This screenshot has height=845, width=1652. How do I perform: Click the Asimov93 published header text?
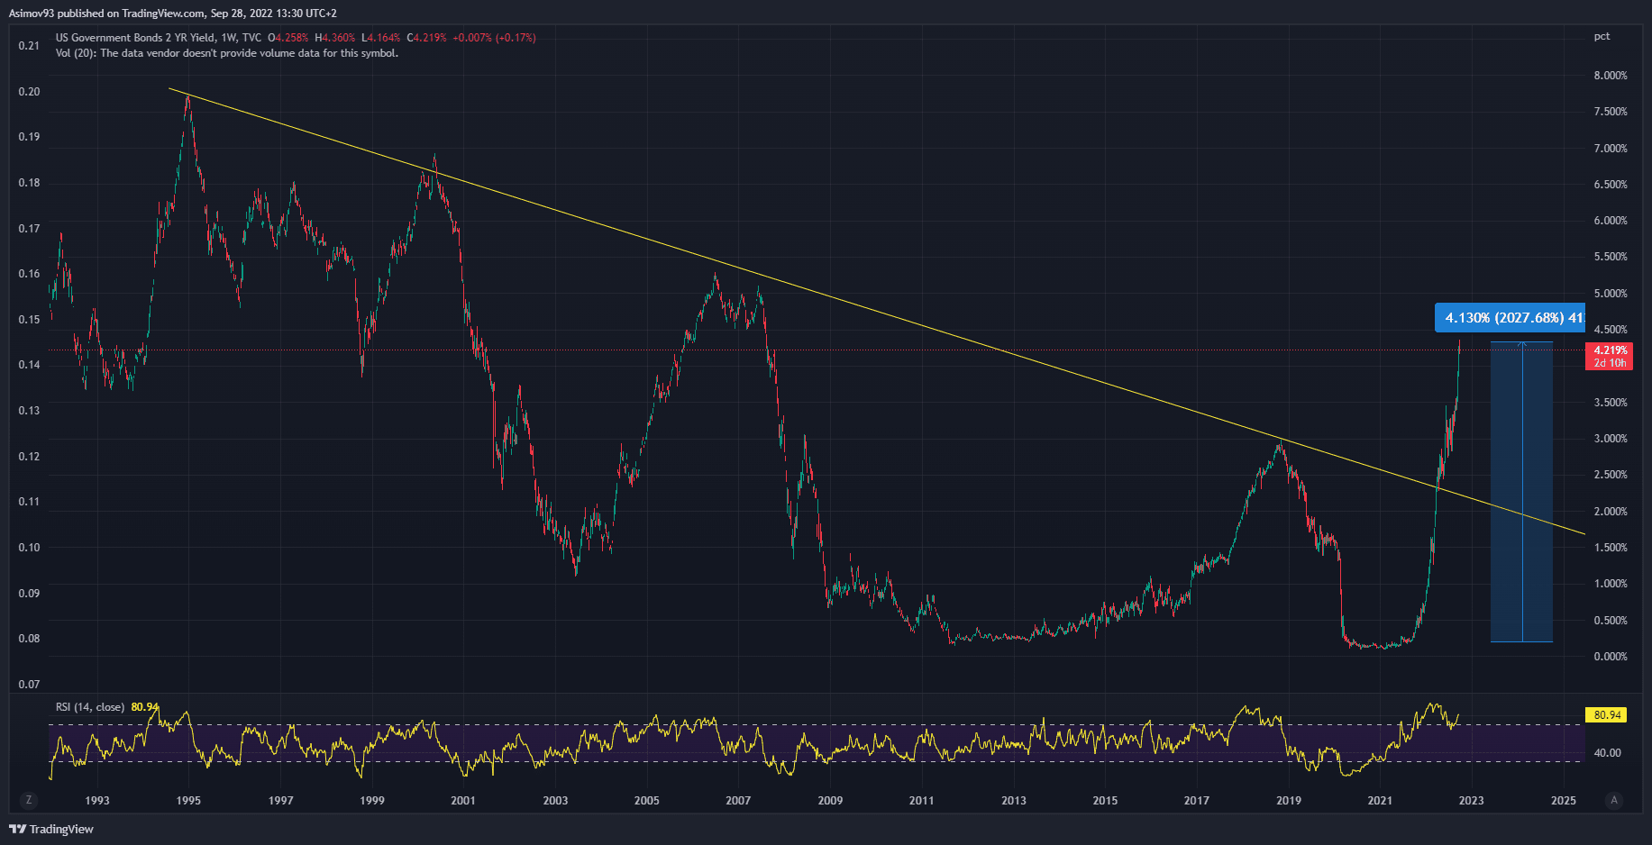point(173,14)
